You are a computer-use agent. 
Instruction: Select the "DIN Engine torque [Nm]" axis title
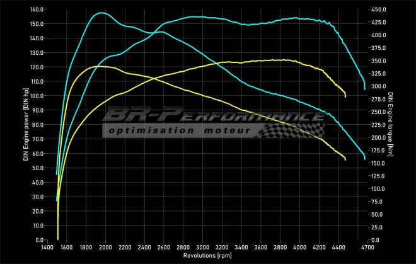[391, 125]
